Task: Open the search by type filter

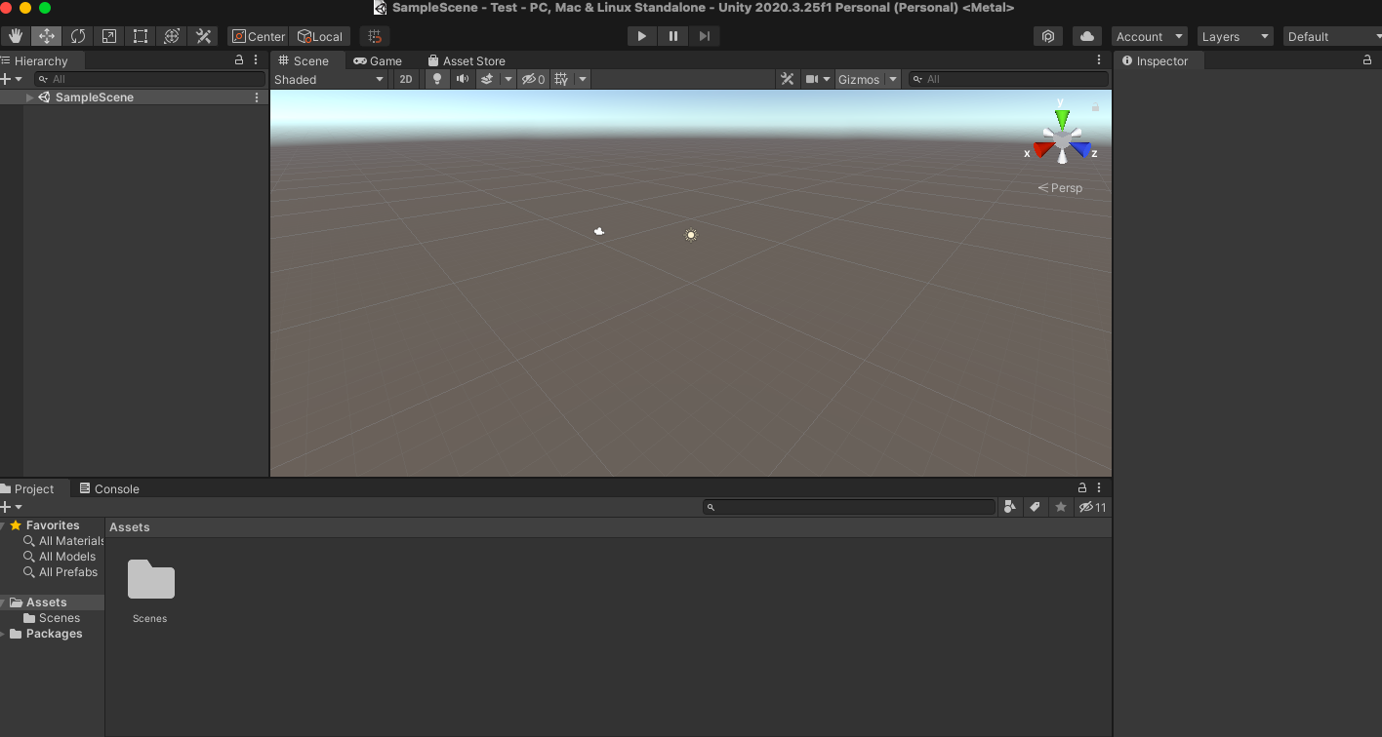Action: [x=1010, y=507]
